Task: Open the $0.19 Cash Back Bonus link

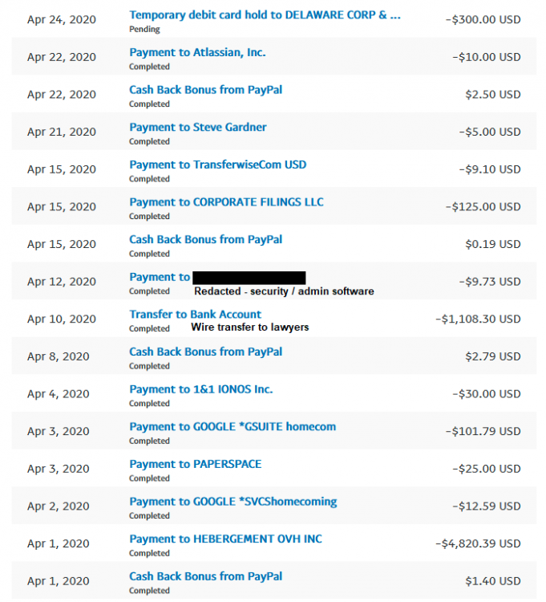Action: pyautogui.click(x=206, y=239)
